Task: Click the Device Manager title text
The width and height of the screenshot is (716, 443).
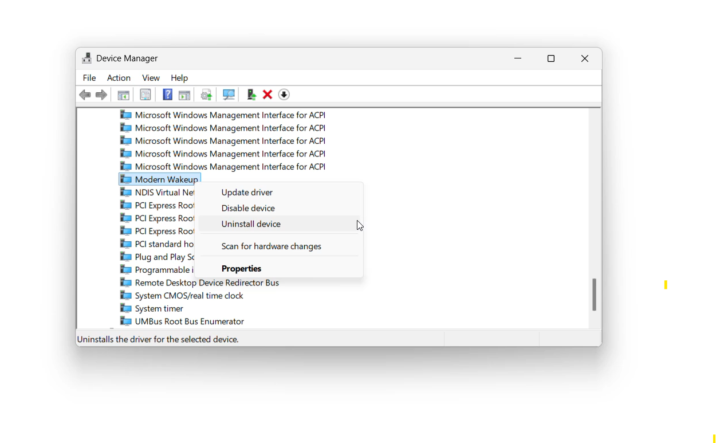Action: pyautogui.click(x=127, y=58)
